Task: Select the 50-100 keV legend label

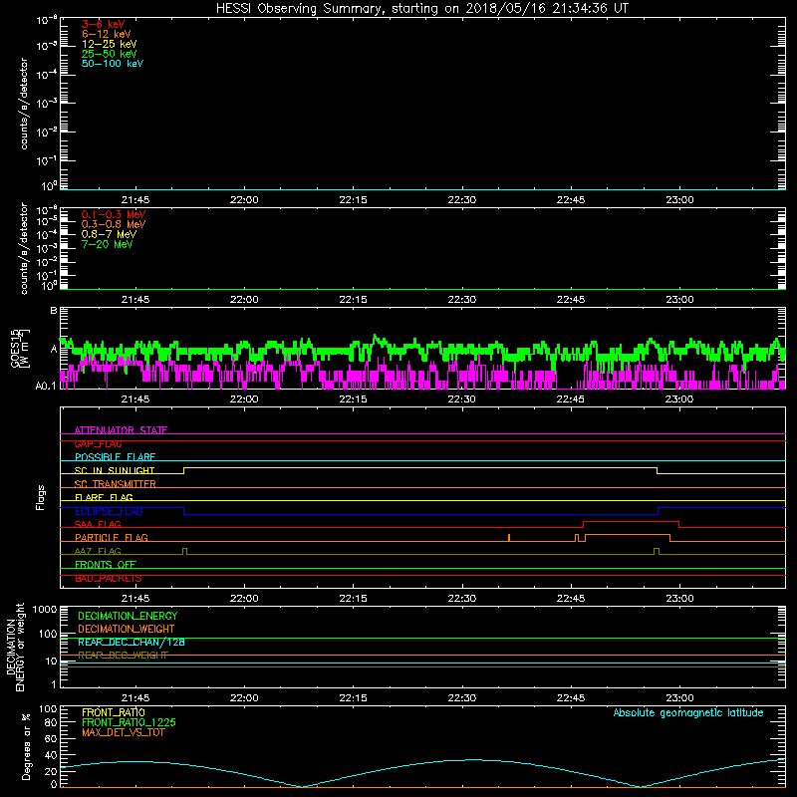Action: point(113,64)
